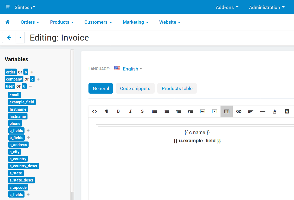Open text color picker in toolbar

[x=275, y=111]
